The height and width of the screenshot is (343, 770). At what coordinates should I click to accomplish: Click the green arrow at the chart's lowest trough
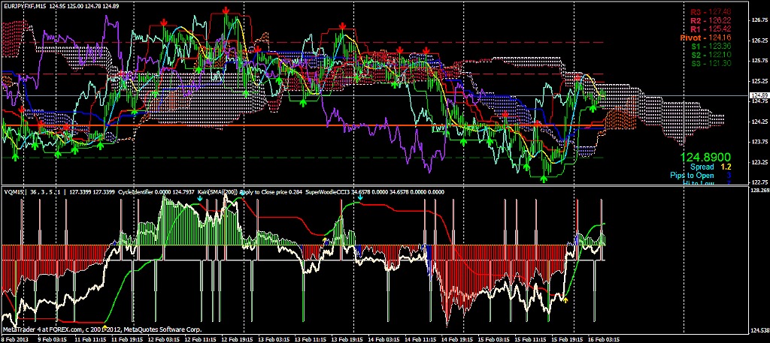(x=543, y=178)
